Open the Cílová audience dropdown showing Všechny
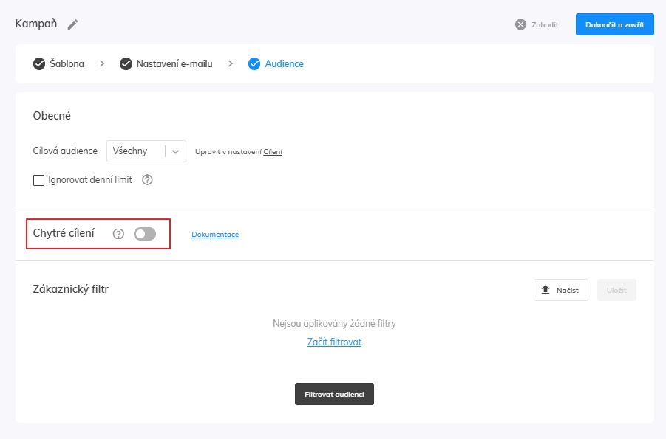 tap(146, 151)
